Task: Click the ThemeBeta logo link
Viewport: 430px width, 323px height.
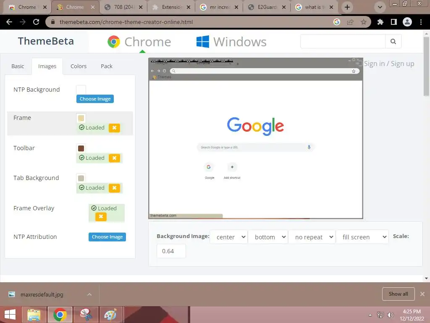Action: [46, 41]
